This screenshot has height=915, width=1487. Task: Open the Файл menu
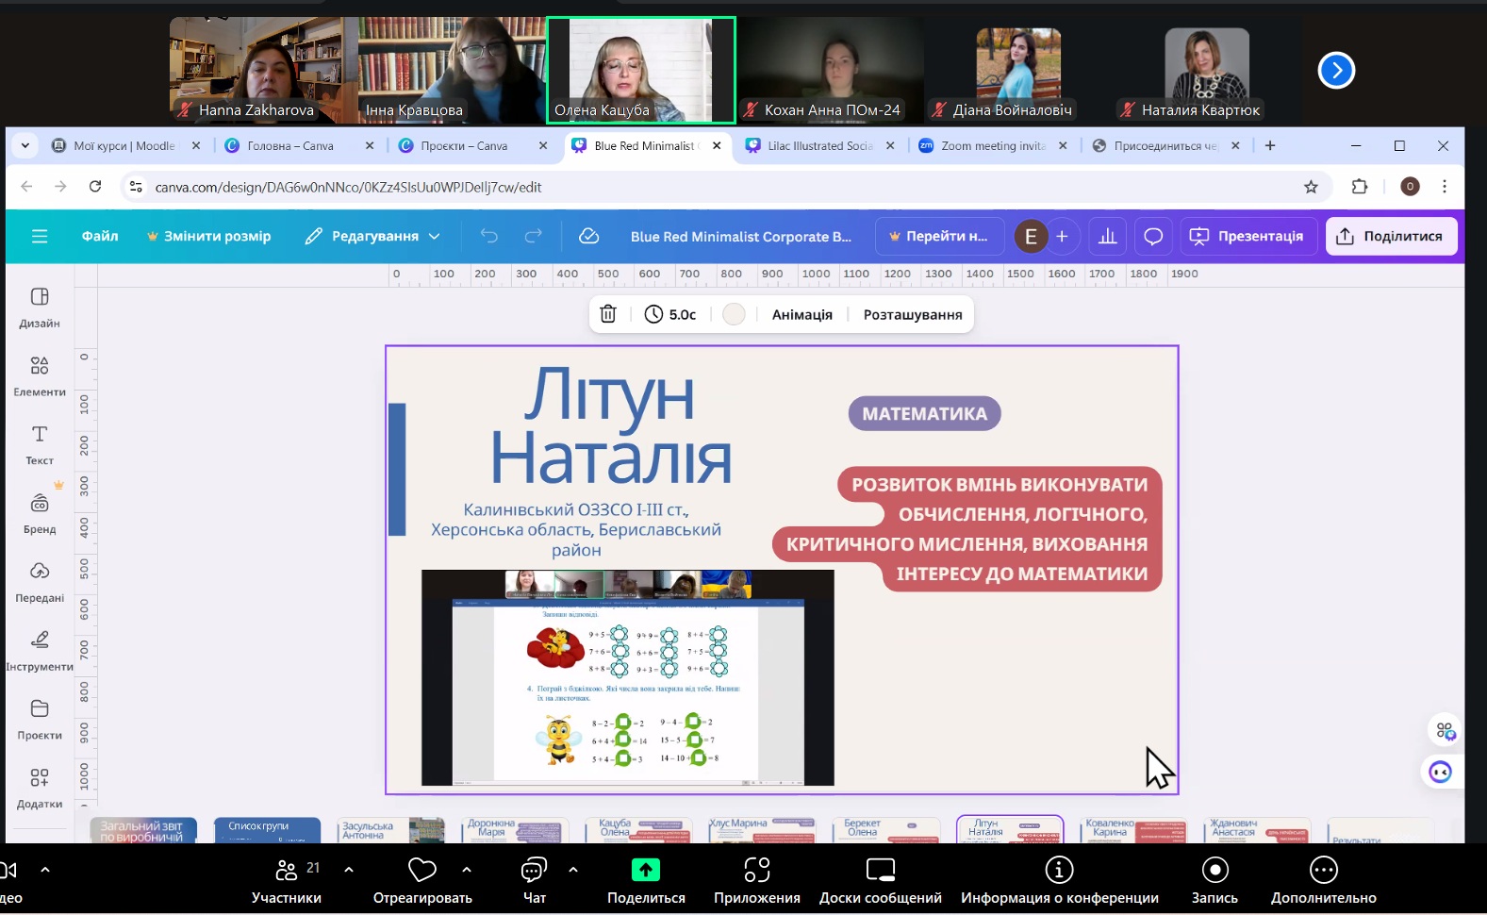pyautogui.click(x=100, y=236)
